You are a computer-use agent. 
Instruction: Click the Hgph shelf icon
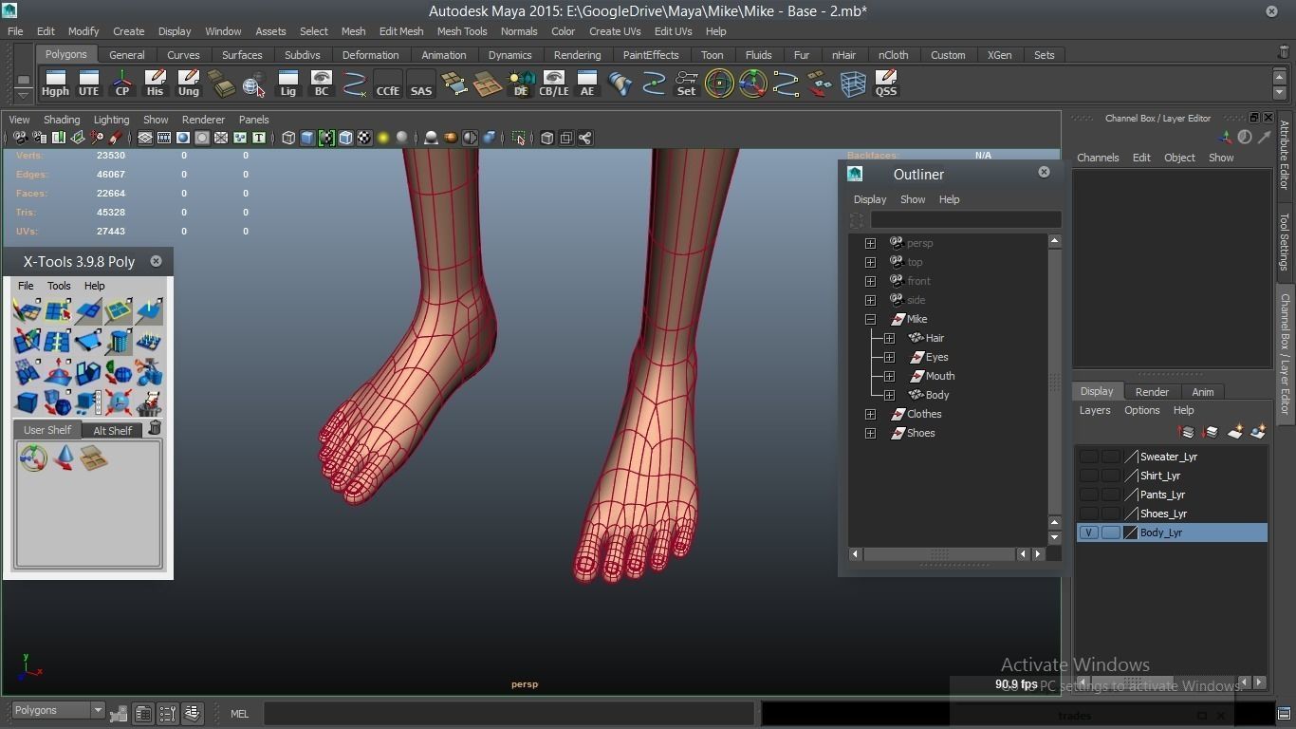(x=55, y=84)
